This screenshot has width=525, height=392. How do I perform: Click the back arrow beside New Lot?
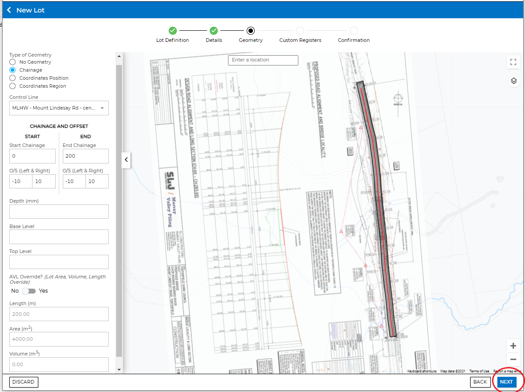click(9, 10)
